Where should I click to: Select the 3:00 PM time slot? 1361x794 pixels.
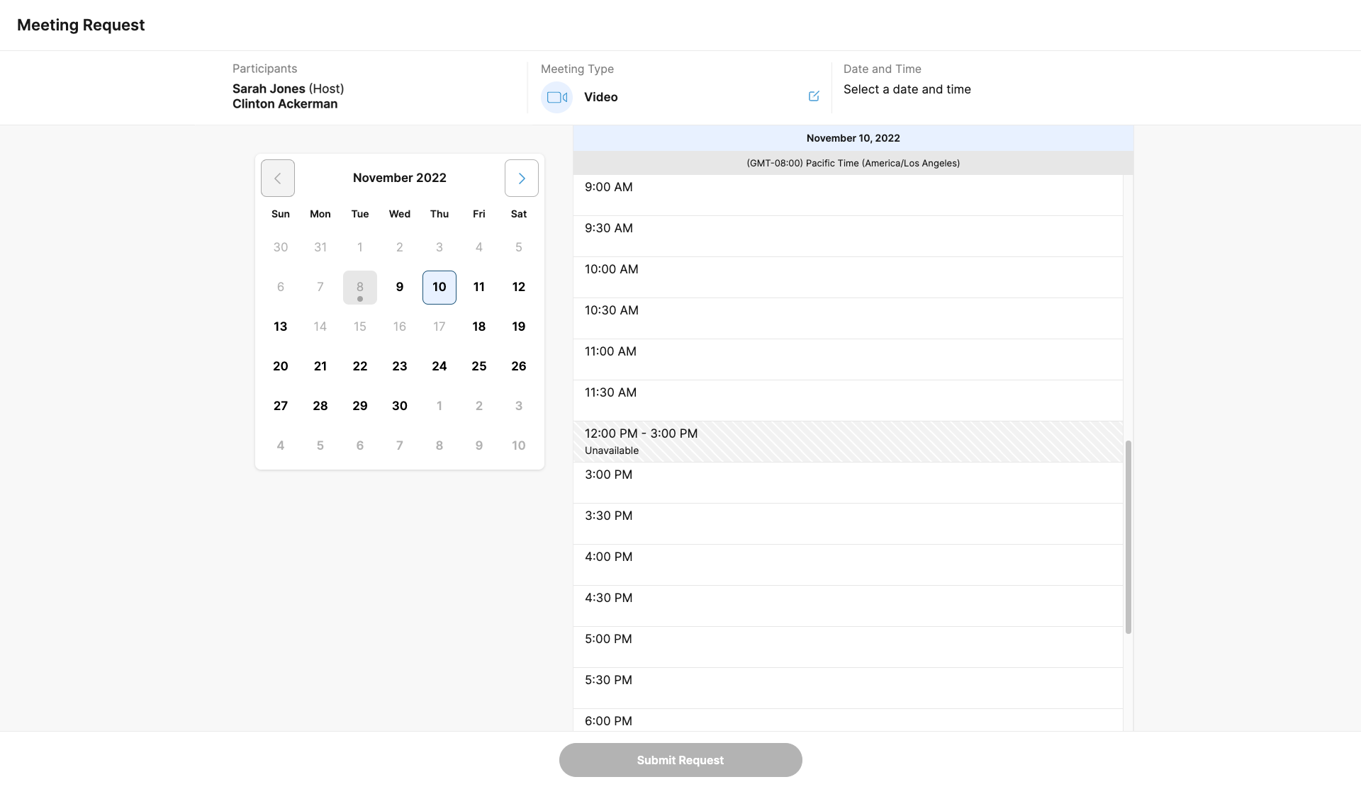(x=848, y=482)
